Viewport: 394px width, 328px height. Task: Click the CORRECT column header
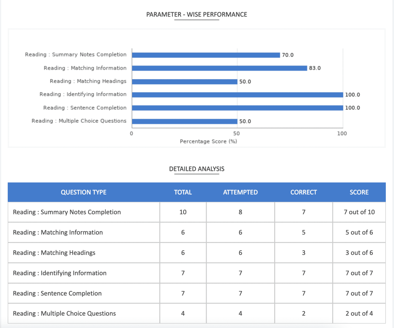(x=303, y=192)
